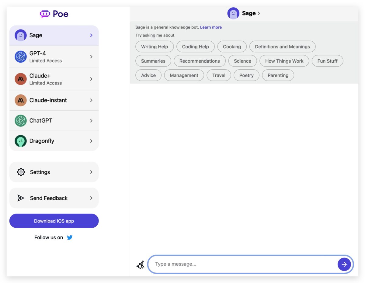The width and height of the screenshot is (365, 283).
Task: Click the Poe logo icon
Action: 45,14
